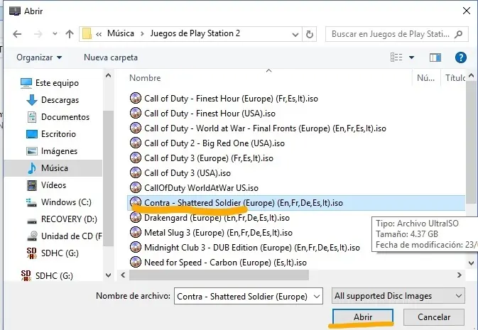Expand address bar history dropdown
The width and height of the screenshot is (478, 330).
[x=295, y=35]
